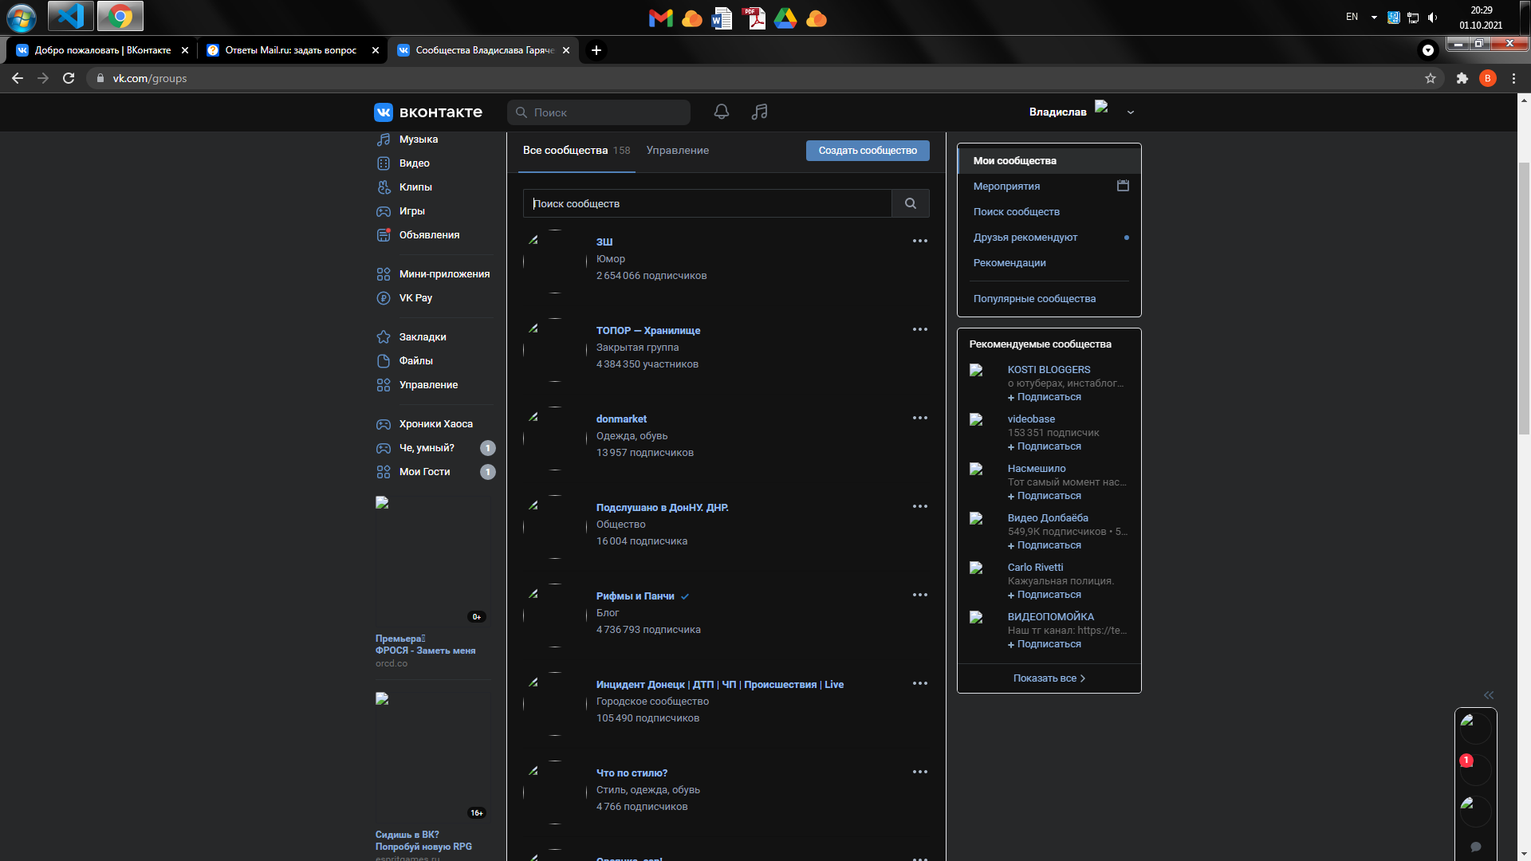This screenshot has width=1531, height=861.
Task: Click the ВКонтакте logo
Action: coord(428,112)
